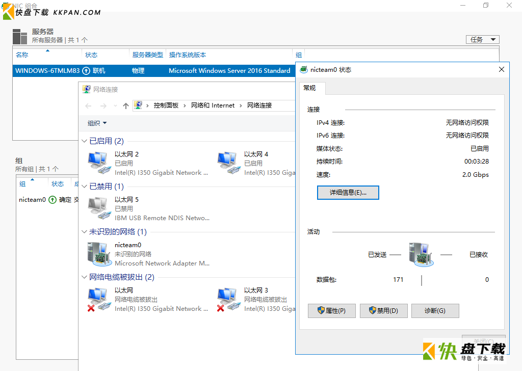Open the 任务 dropdown for servers
Image resolution: width=522 pixels, height=371 pixels.
(x=482, y=40)
